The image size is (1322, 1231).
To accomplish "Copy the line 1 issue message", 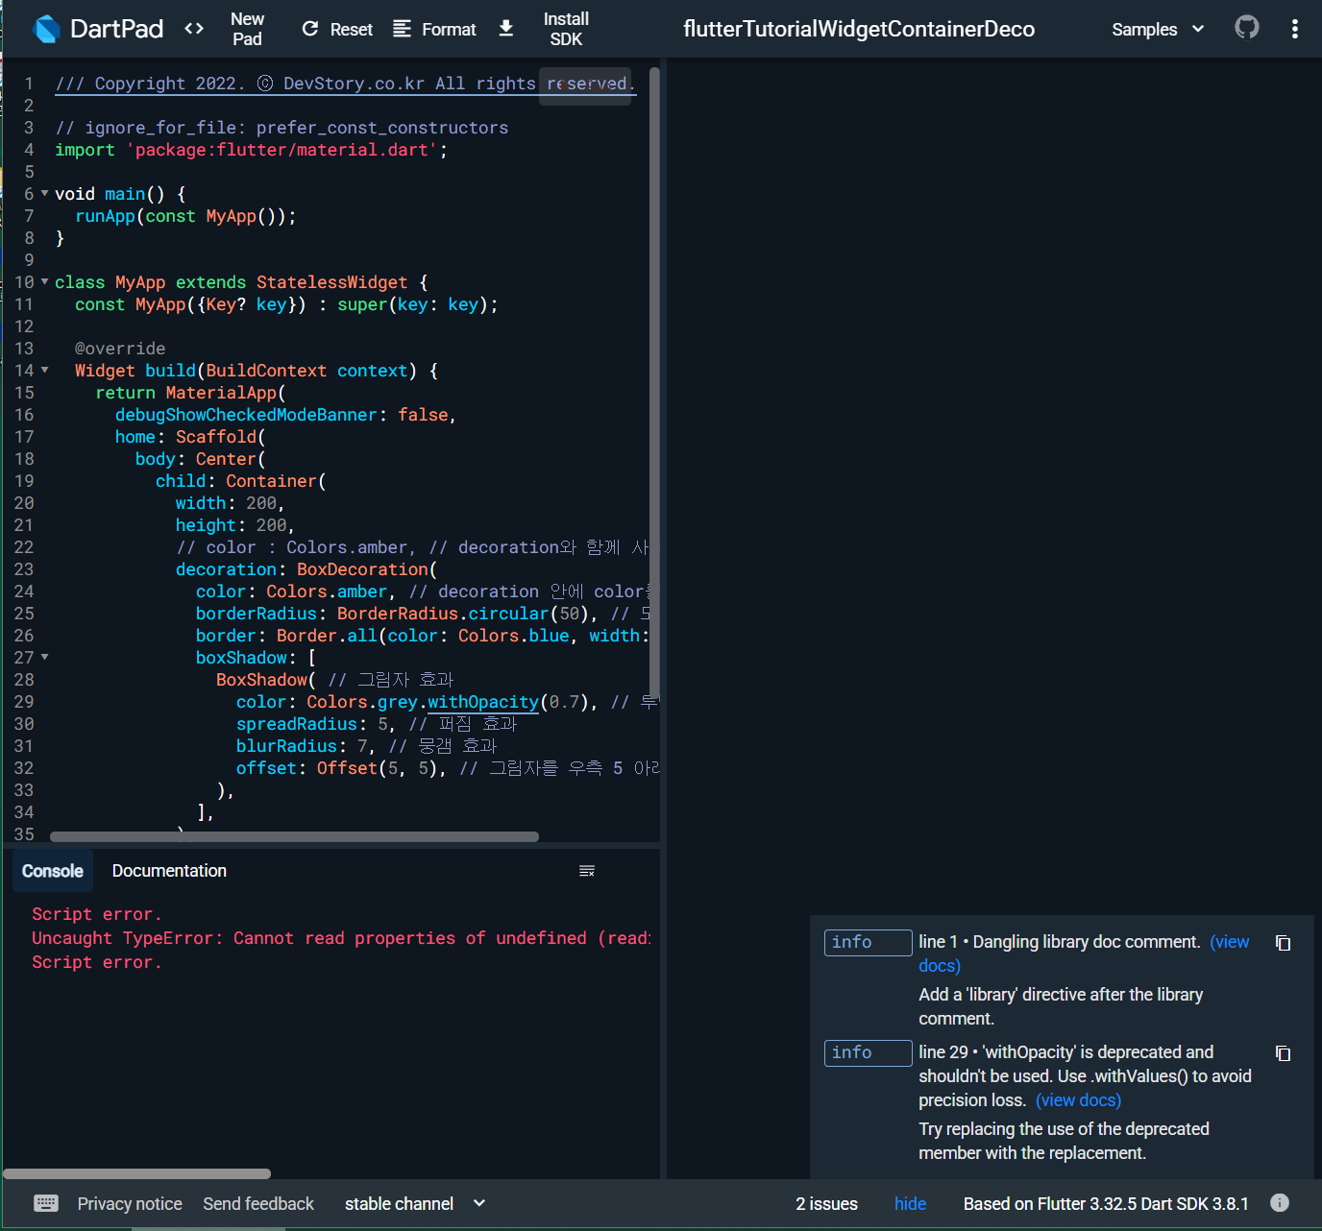I will pyautogui.click(x=1283, y=943).
